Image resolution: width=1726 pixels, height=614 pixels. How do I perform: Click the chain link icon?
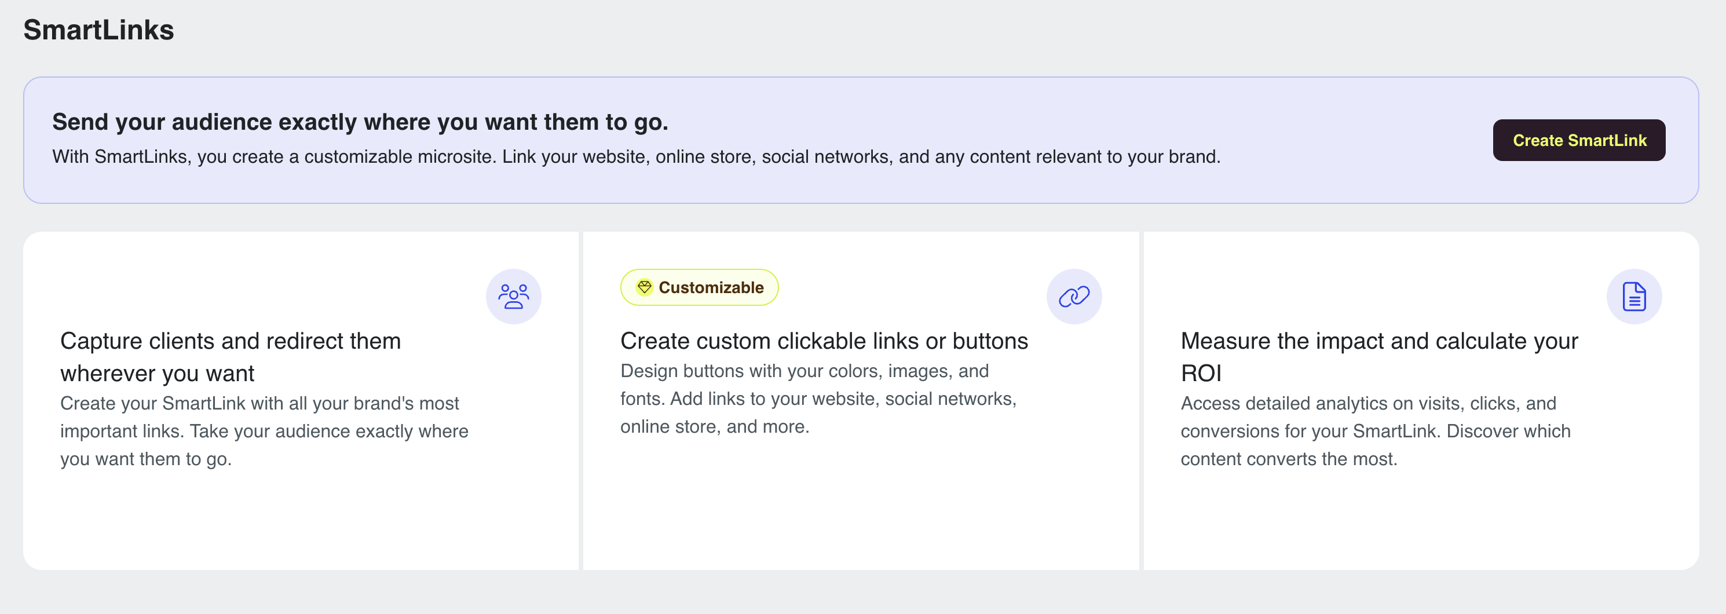pos(1073,296)
